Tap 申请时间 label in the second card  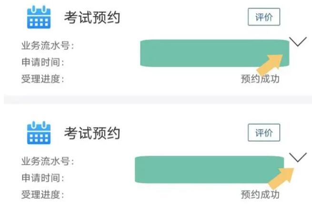tap(42, 178)
